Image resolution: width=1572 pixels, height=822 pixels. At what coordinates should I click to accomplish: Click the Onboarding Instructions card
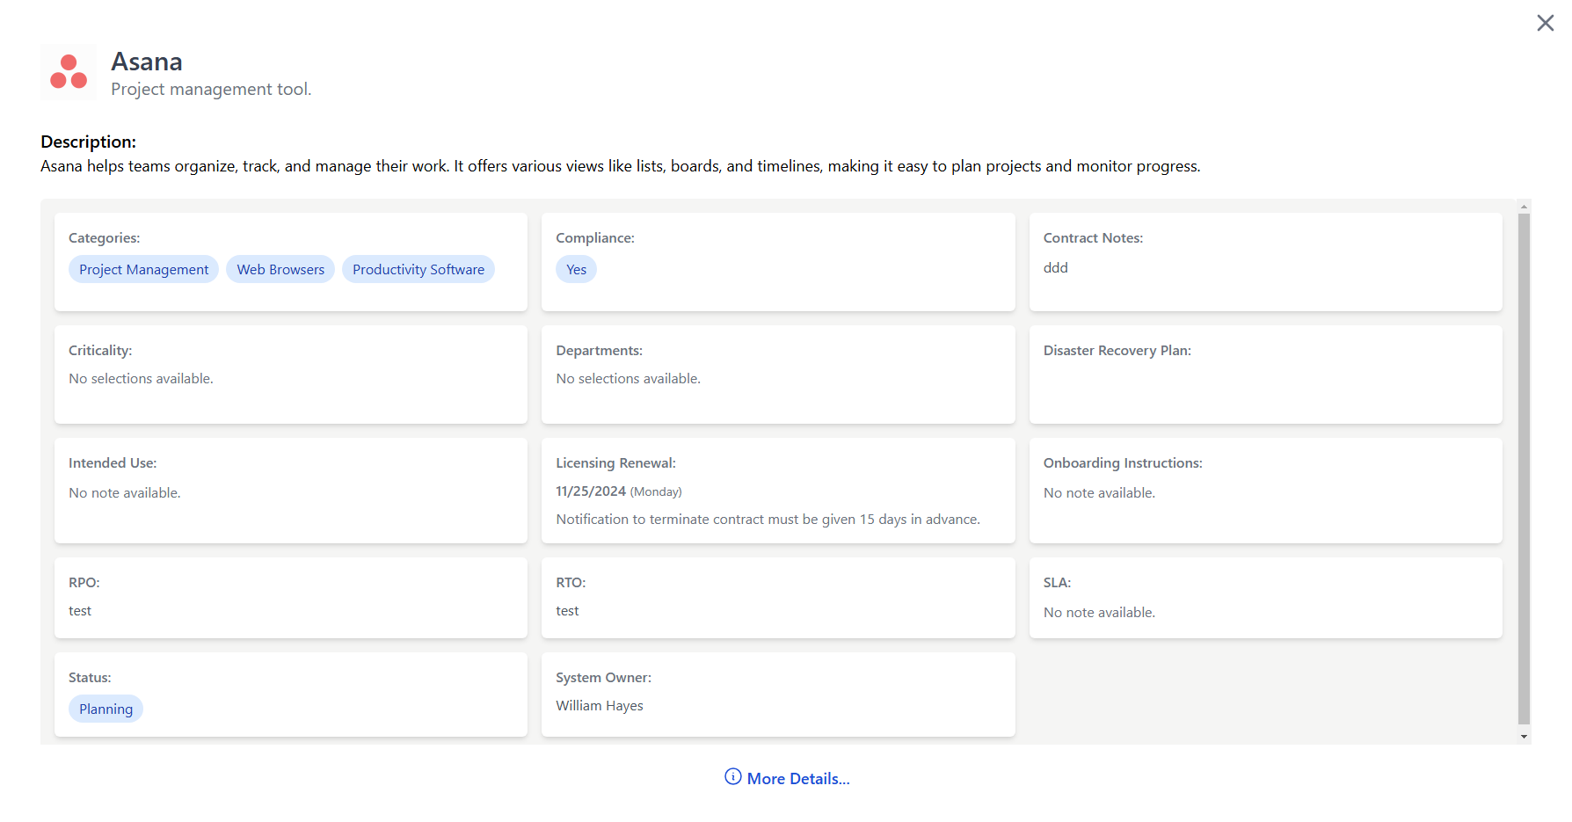point(1265,490)
